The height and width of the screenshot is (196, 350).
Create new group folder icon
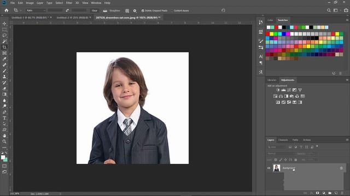(330, 193)
